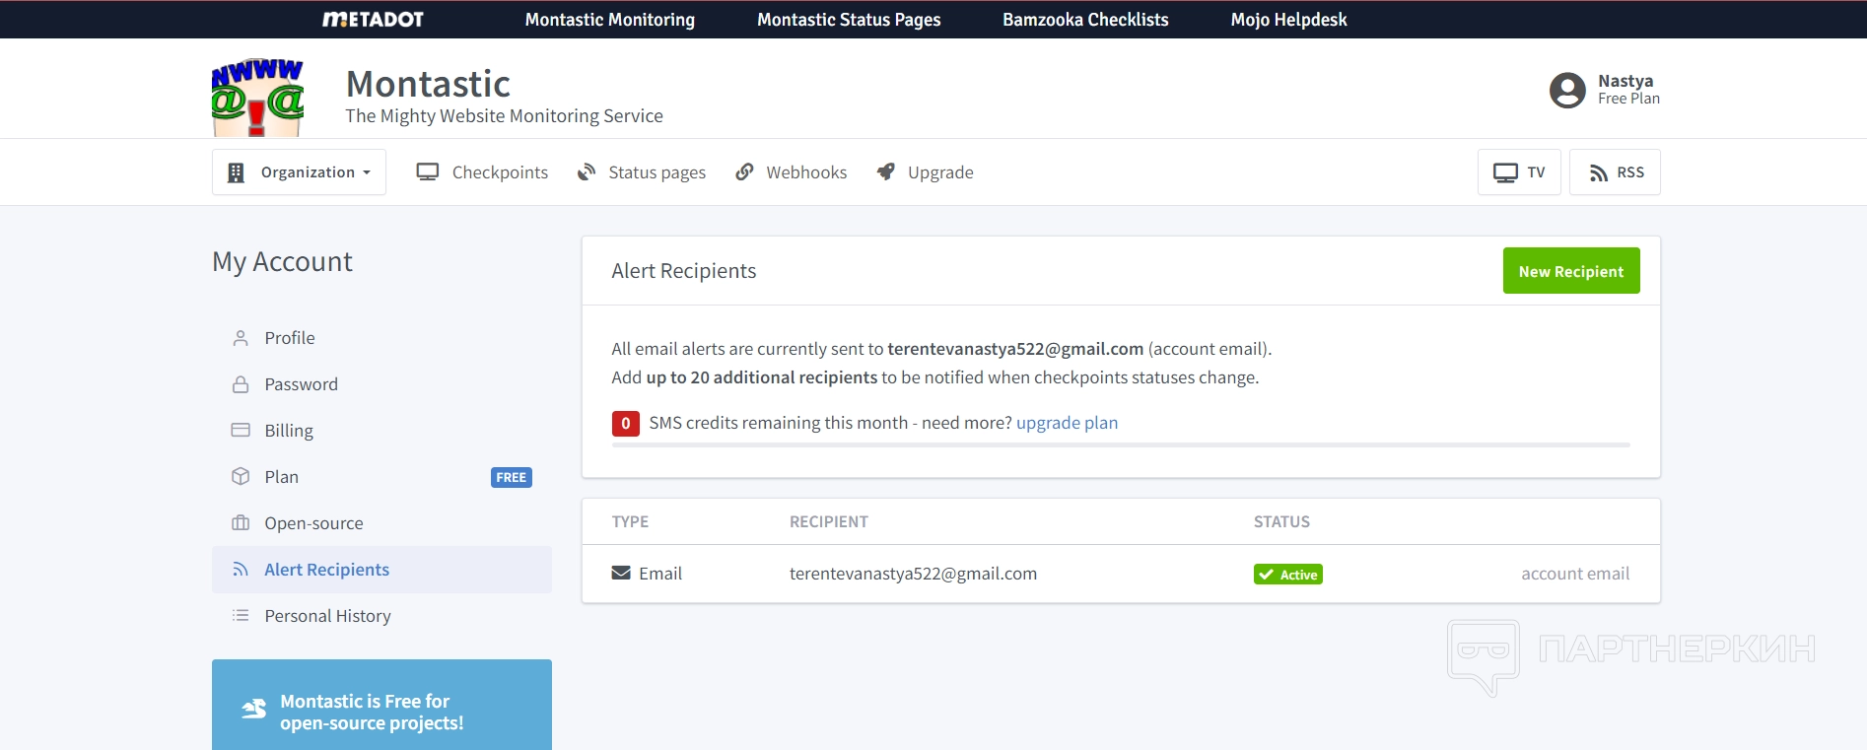This screenshot has width=1867, height=750.
Task: Click 'up to 20 additional recipients' text
Action: tap(761, 377)
